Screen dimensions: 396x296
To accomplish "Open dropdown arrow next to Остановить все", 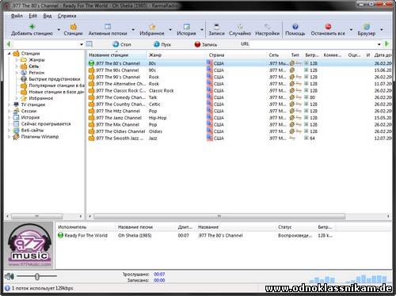I will point(351,29).
